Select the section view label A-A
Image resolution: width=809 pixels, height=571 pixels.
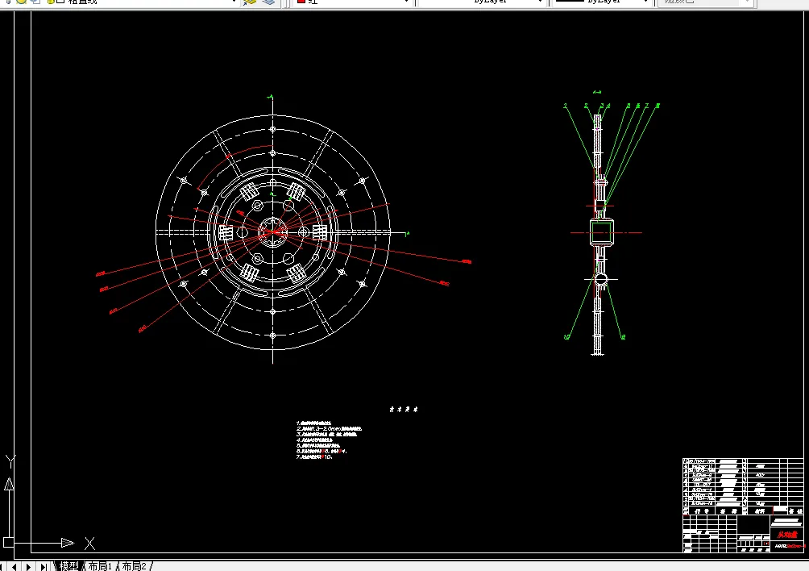(x=597, y=92)
